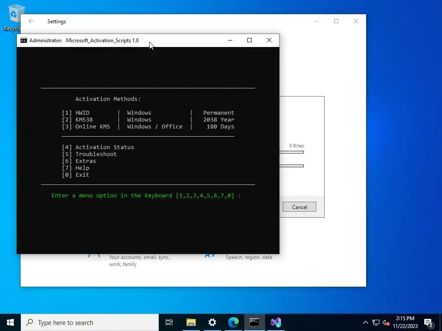The image size is (442, 331).
Task: Click 'Windows / Office' in console
Action: (x=155, y=126)
